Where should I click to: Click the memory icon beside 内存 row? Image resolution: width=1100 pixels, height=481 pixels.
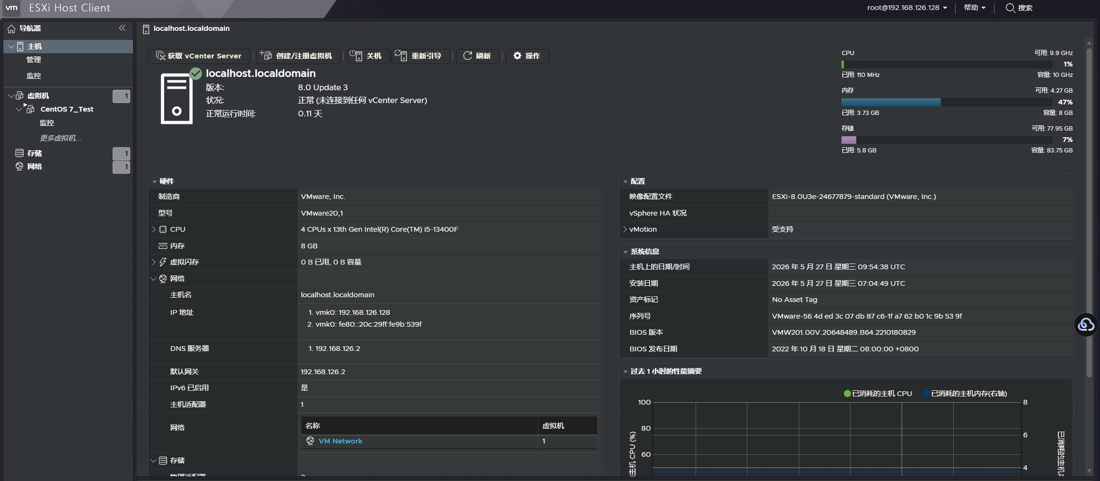(x=163, y=246)
